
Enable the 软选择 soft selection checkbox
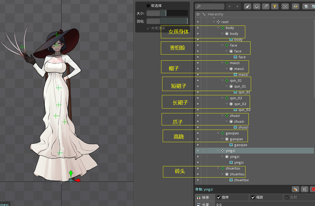pos(148,6)
